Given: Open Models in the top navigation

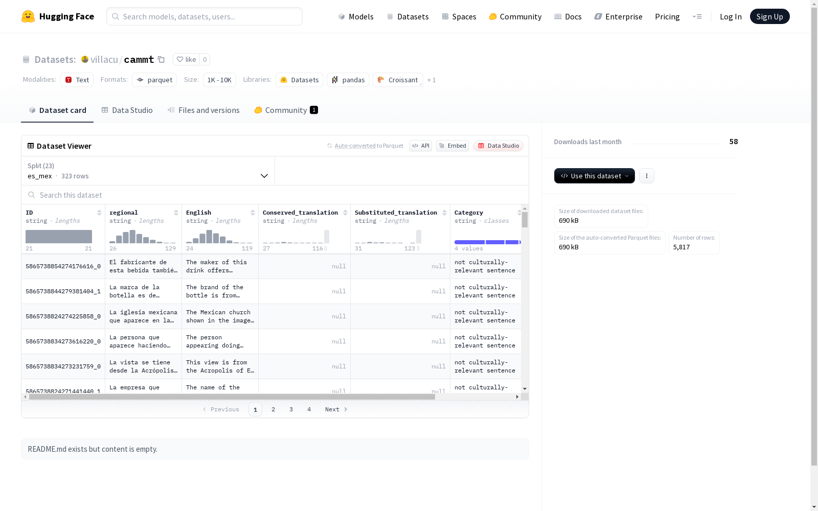Looking at the screenshot, I should coord(356,16).
